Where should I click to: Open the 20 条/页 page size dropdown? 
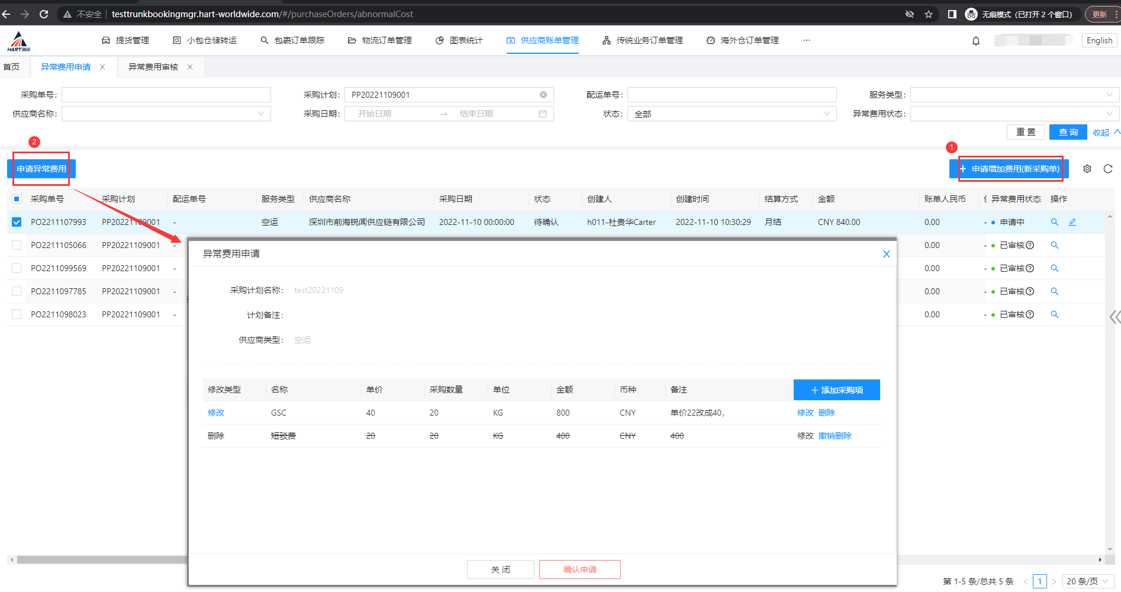1088,581
